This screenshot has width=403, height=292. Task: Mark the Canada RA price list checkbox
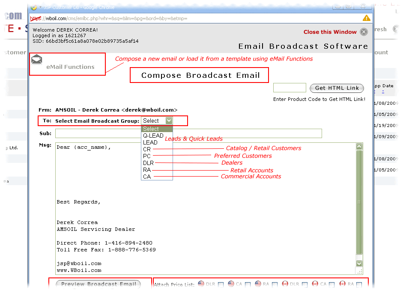359,285
